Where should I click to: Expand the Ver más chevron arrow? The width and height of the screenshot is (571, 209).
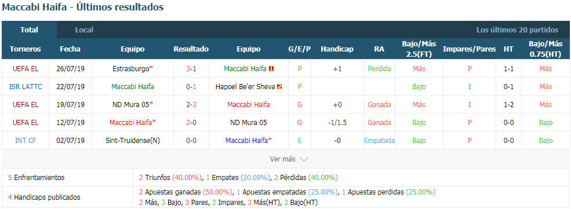pyautogui.click(x=304, y=159)
